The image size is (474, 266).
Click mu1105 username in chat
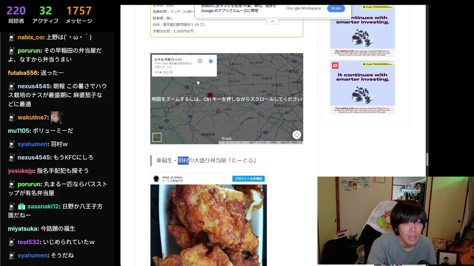pos(19,131)
